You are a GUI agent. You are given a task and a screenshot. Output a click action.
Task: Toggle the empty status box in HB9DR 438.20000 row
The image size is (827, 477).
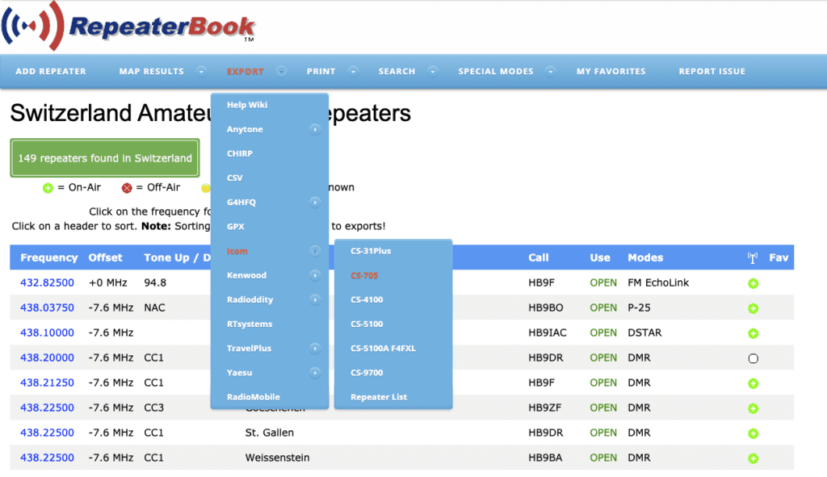(753, 358)
